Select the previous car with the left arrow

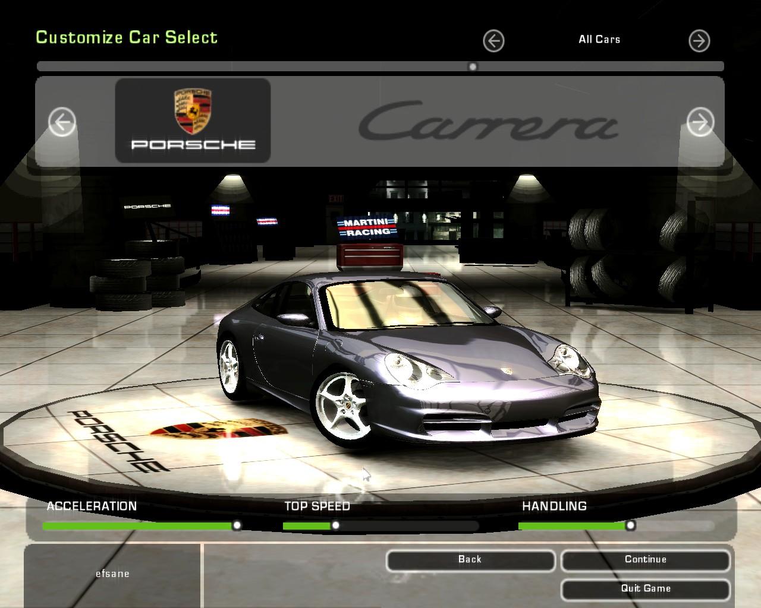(62, 122)
